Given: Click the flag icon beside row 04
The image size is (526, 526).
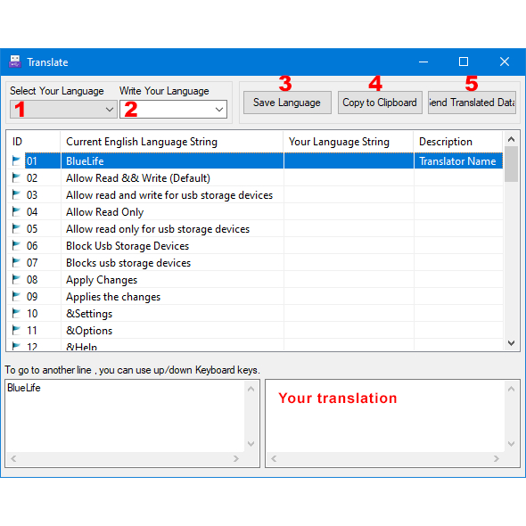Looking at the screenshot, I should pyautogui.click(x=16, y=211).
